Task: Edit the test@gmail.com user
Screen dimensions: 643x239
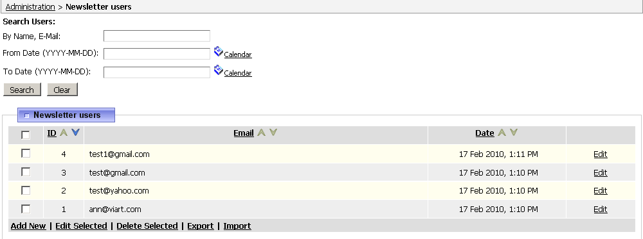Action: 601,172
